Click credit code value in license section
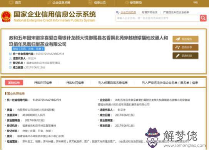Screen dimensions: 209x150 pyautogui.click(x=47, y=100)
